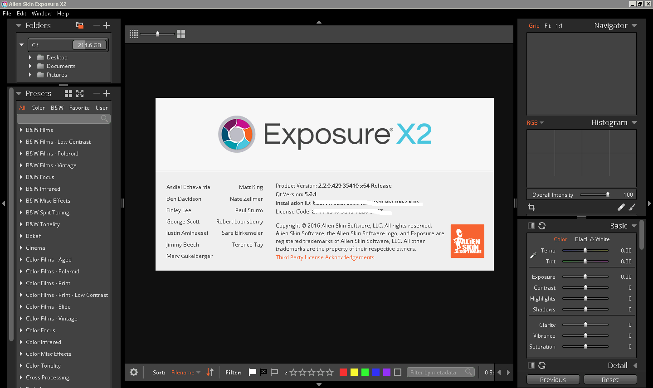Expand presets panel to full screen

[x=80, y=93]
